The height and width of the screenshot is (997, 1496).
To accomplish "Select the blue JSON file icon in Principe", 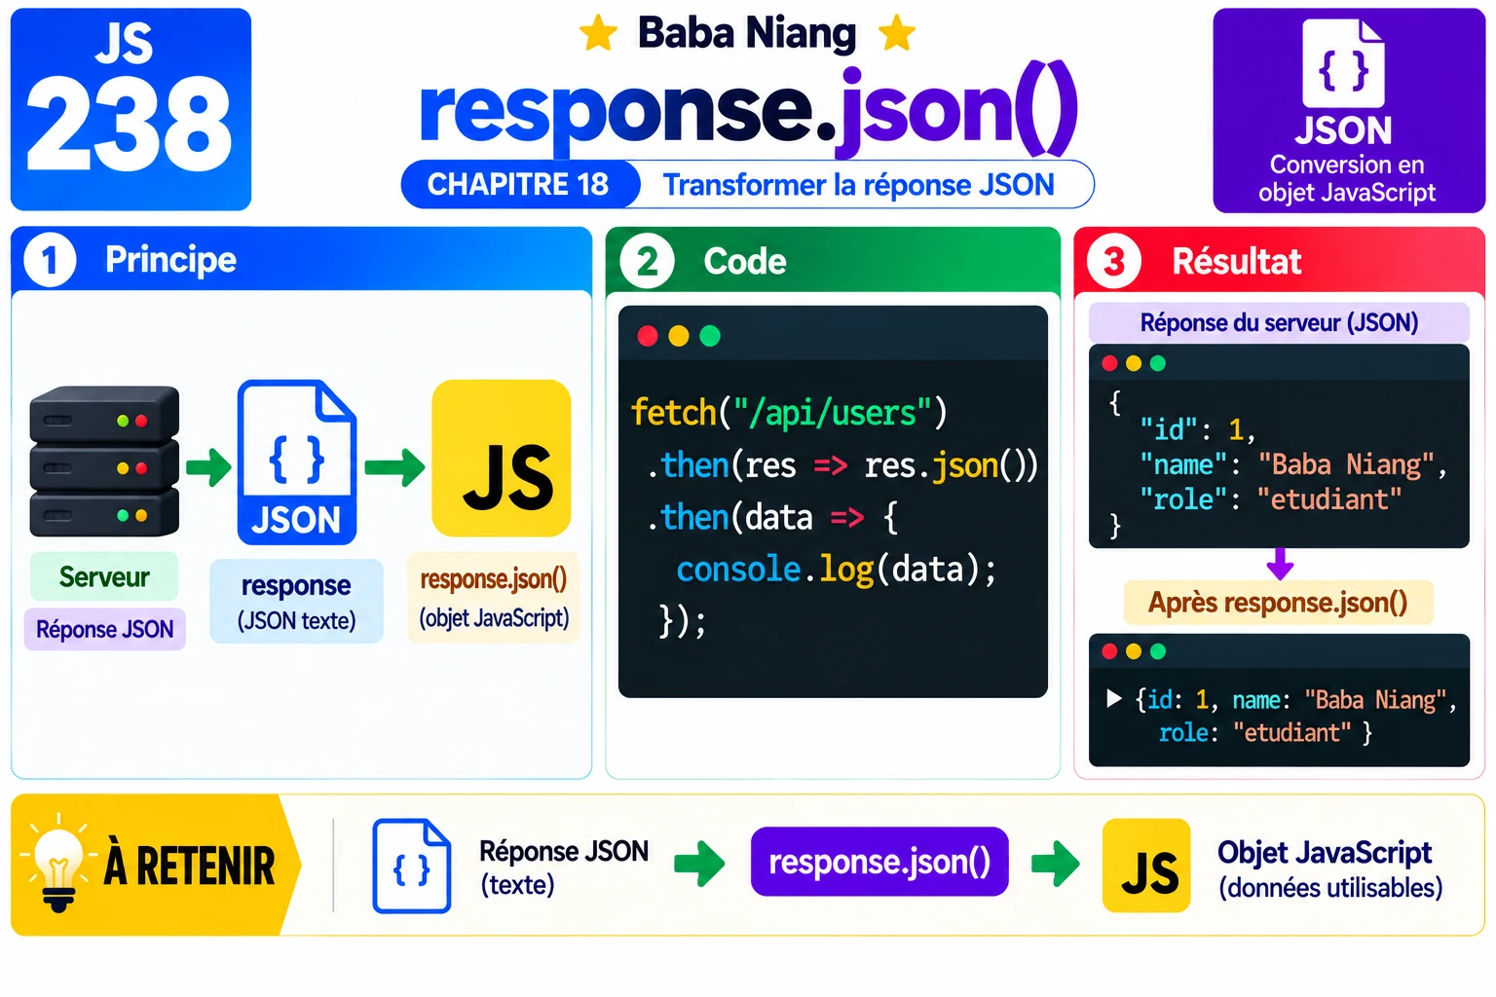I will (x=297, y=462).
